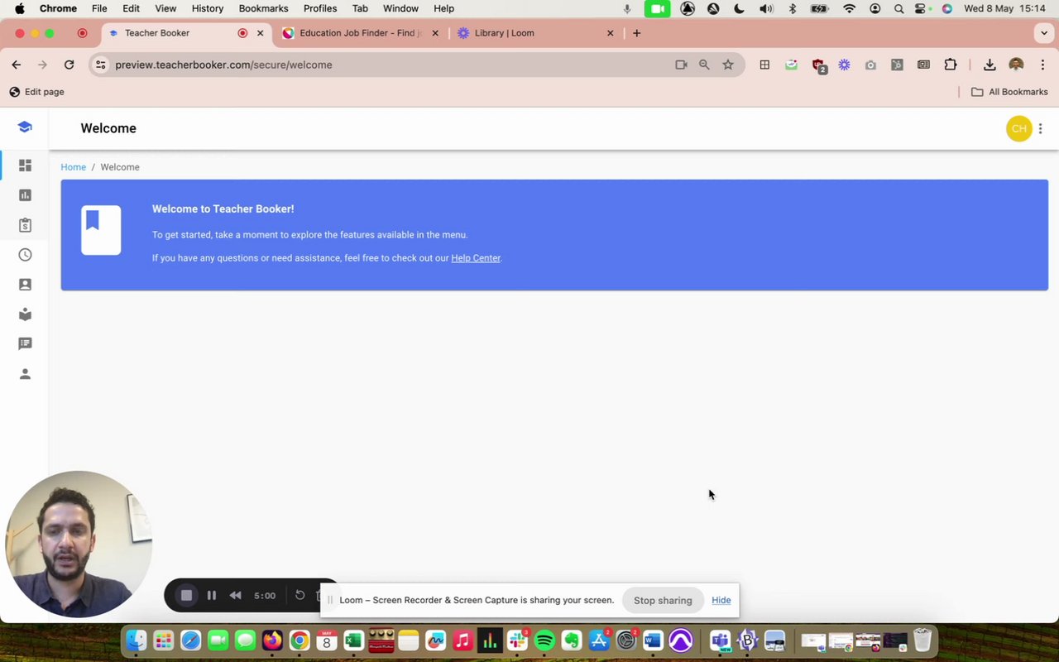Click the camera icon in address bar
Screen dimensions: 1059x662
tap(681, 65)
